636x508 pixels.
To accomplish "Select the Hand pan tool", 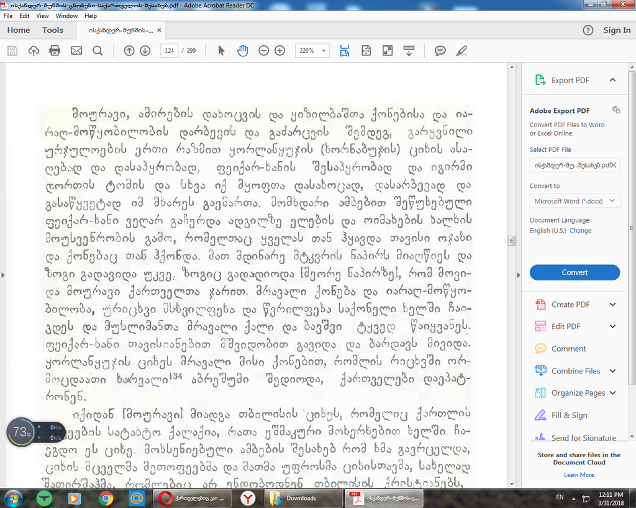I will (x=242, y=51).
